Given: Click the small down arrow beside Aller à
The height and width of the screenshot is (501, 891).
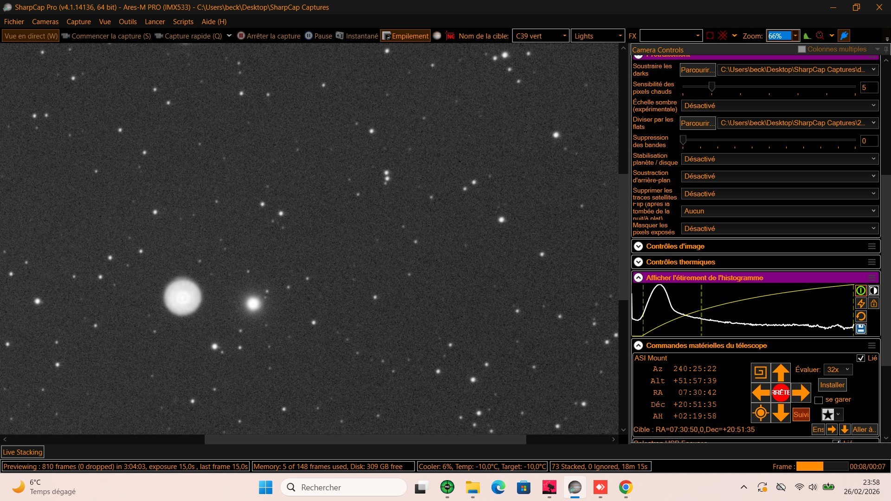Looking at the screenshot, I should click(845, 430).
